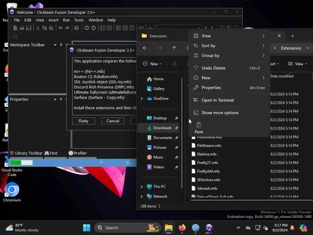313x235 pixels.
Task: Click the Cut scissors icon in Fusion toolbar
Action: point(38,28)
